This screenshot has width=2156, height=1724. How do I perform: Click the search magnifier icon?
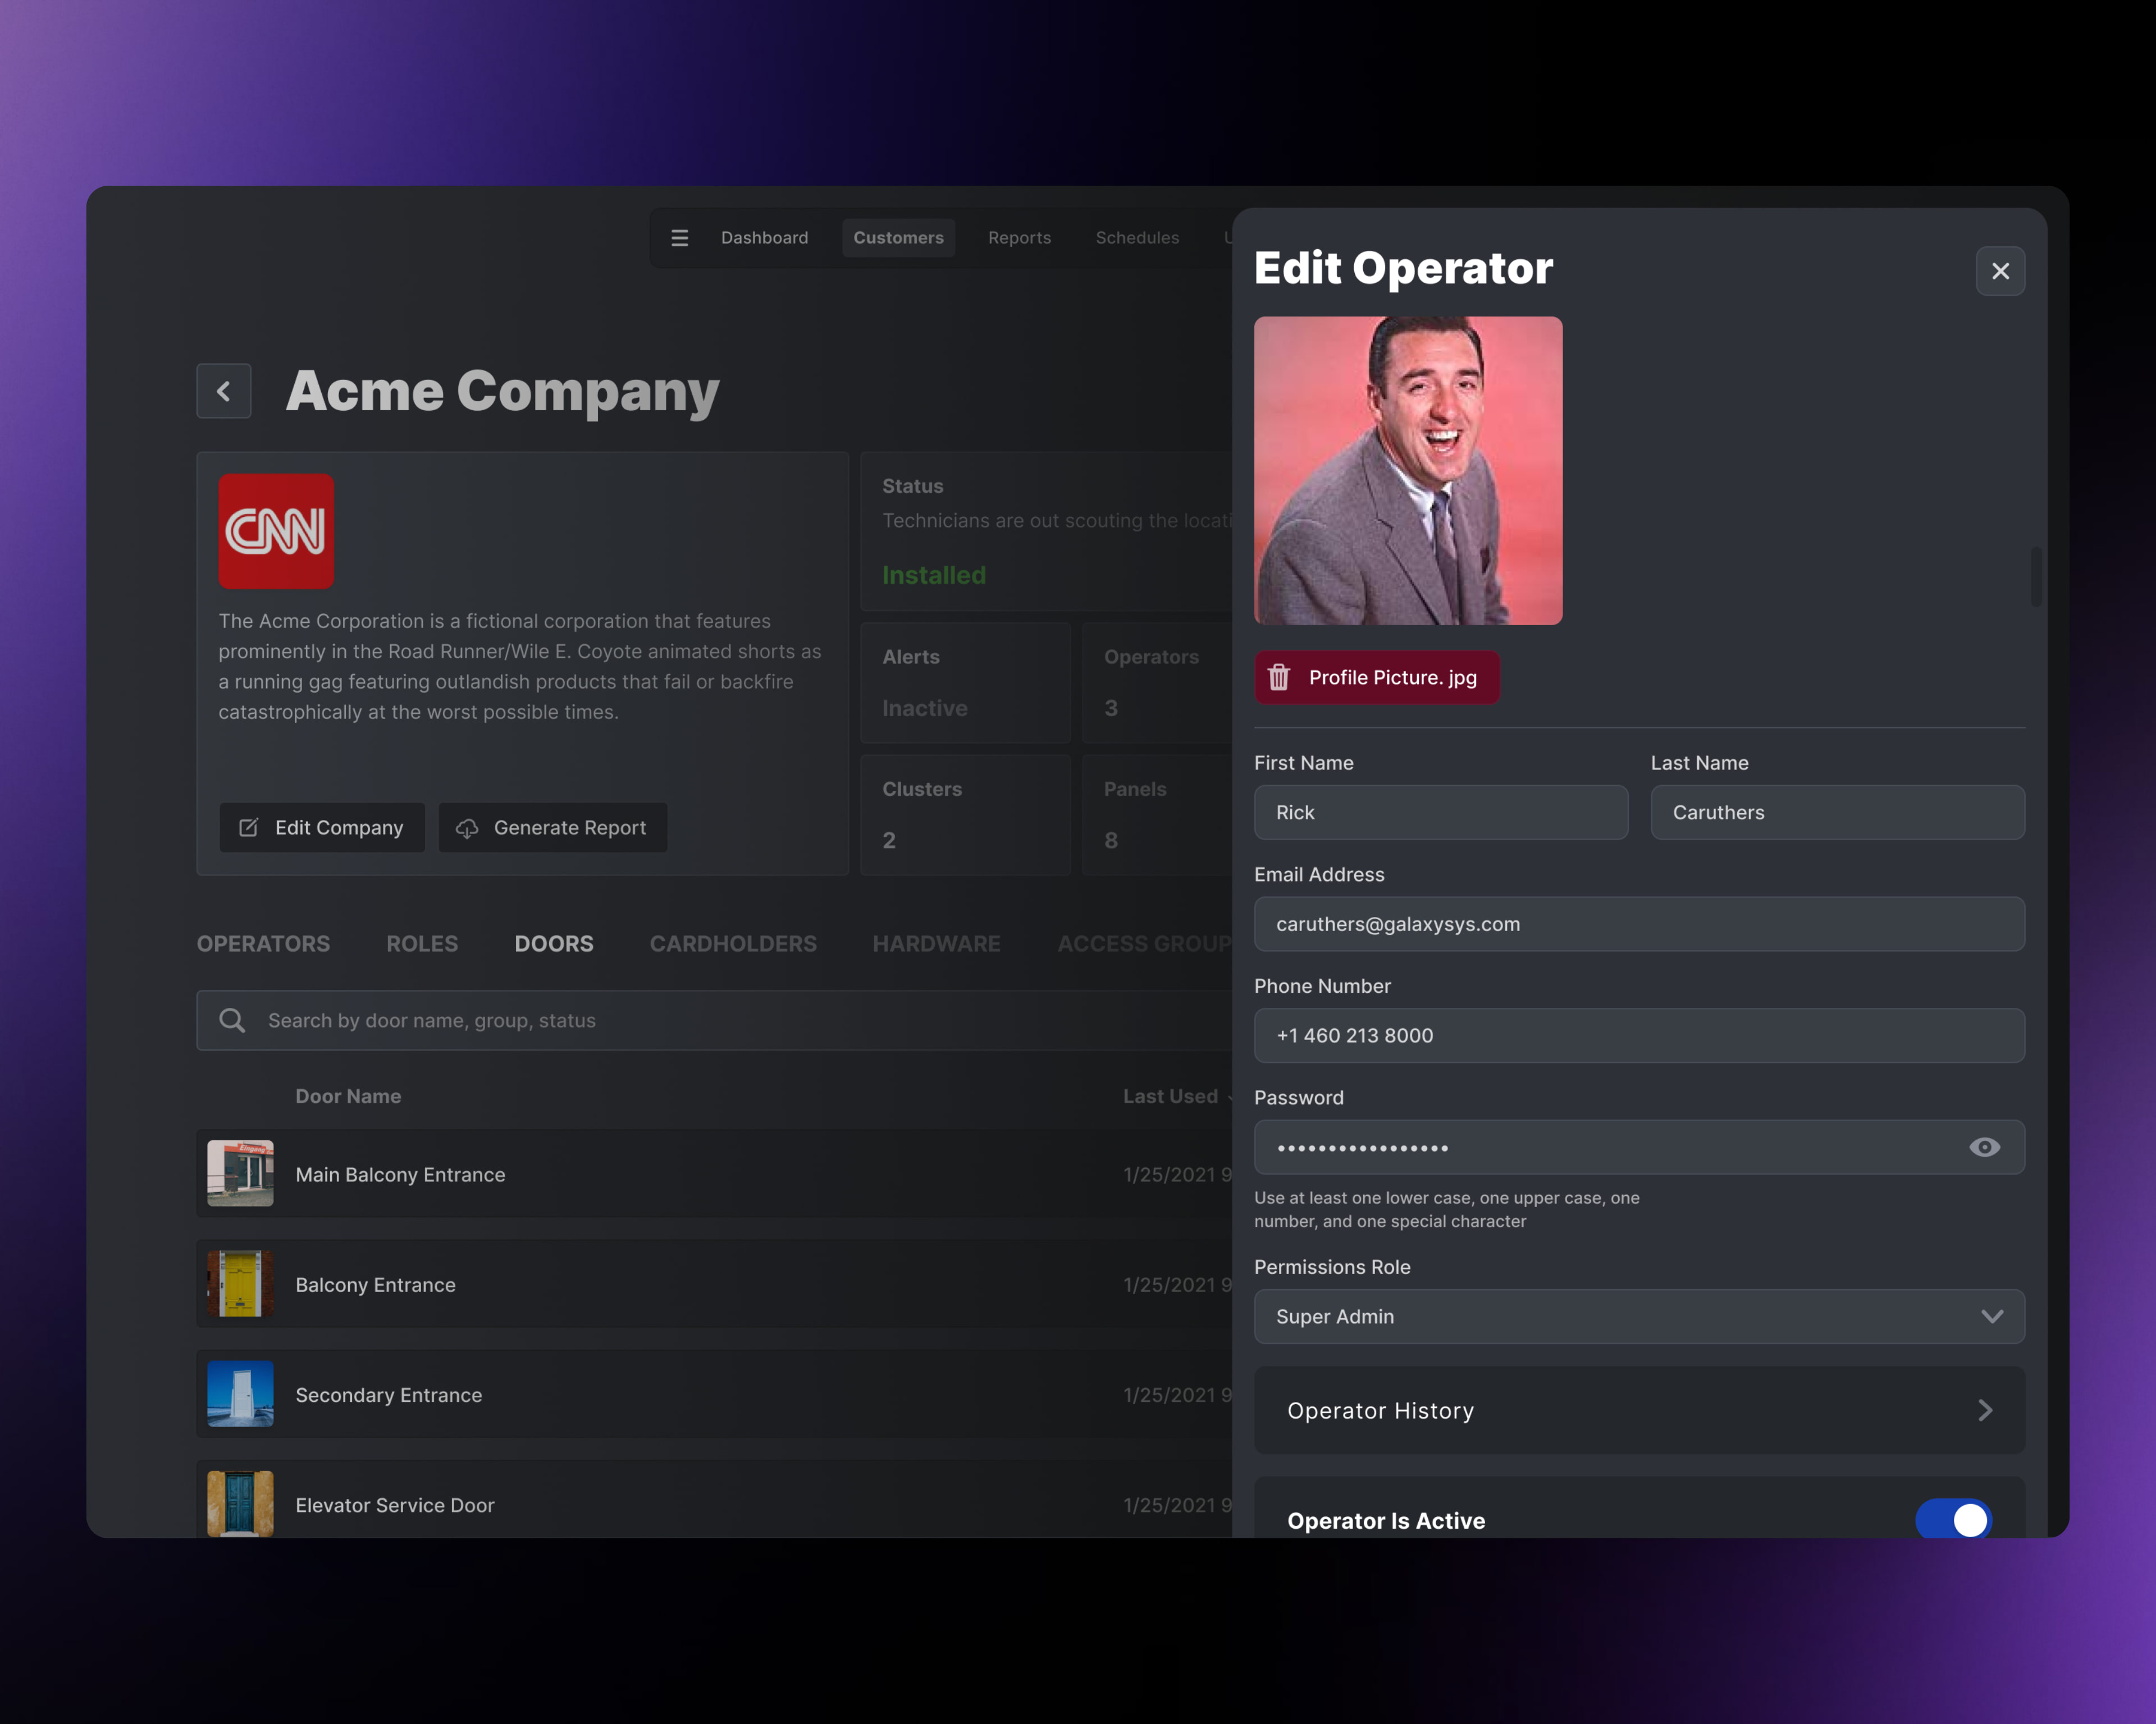pyautogui.click(x=232, y=1020)
